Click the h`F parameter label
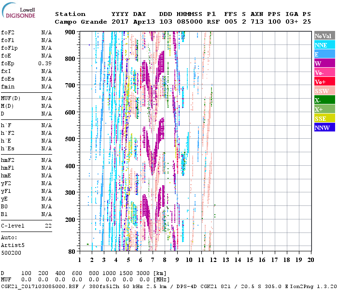The image size is (338, 290). click(6, 125)
